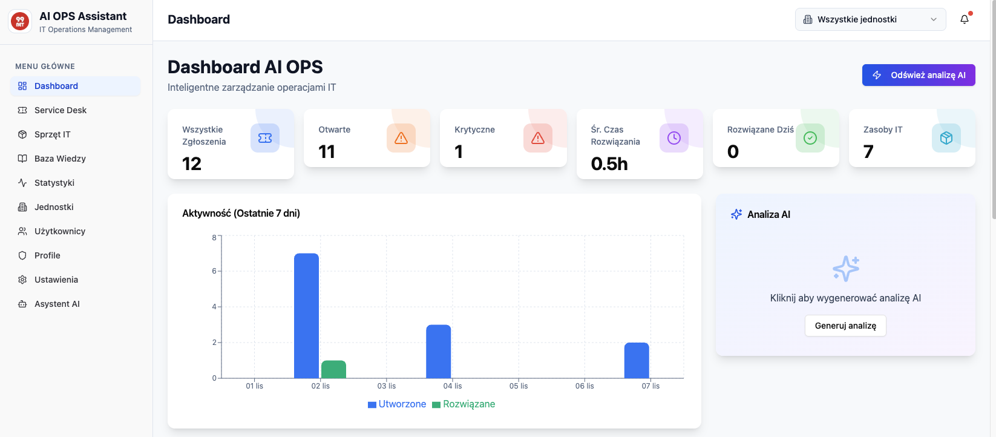This screenshot has height=437, width=996.
Task: Click the checkmark icon on Rozwiązane Dziś card
Action: (810, 138)
